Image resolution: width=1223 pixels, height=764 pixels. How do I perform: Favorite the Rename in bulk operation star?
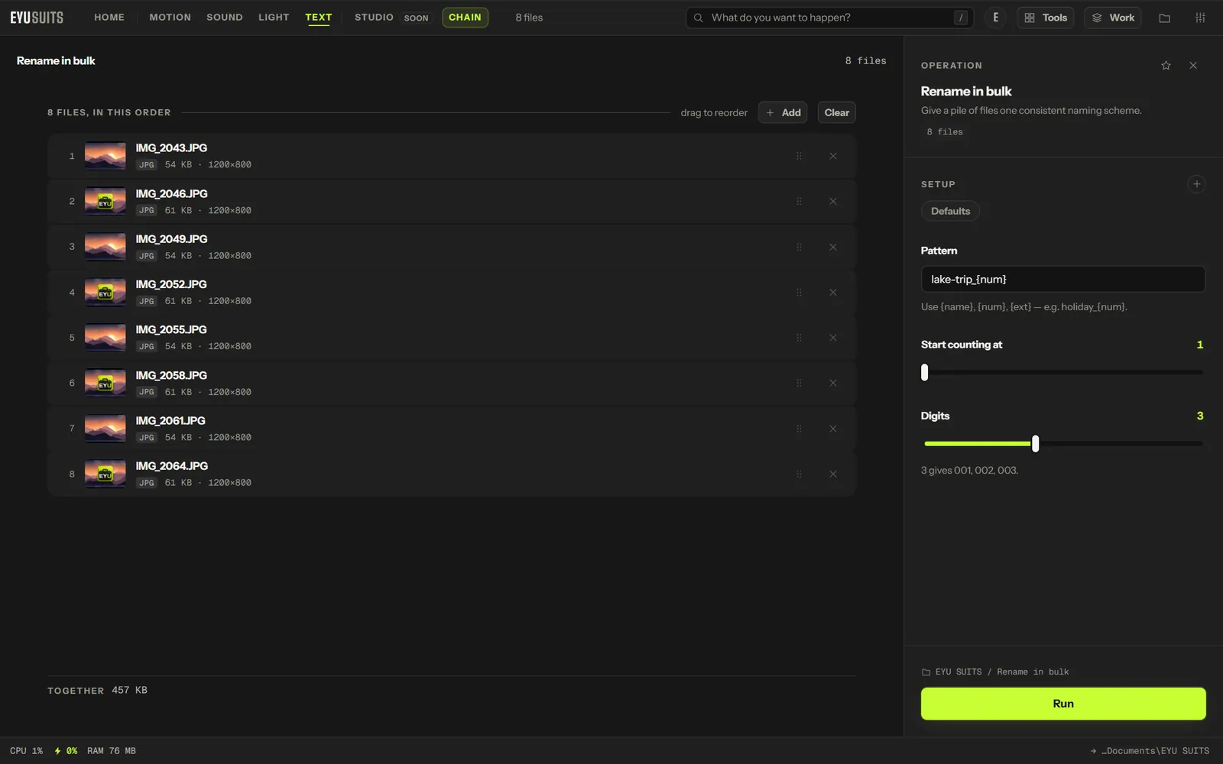(1166, 66)
